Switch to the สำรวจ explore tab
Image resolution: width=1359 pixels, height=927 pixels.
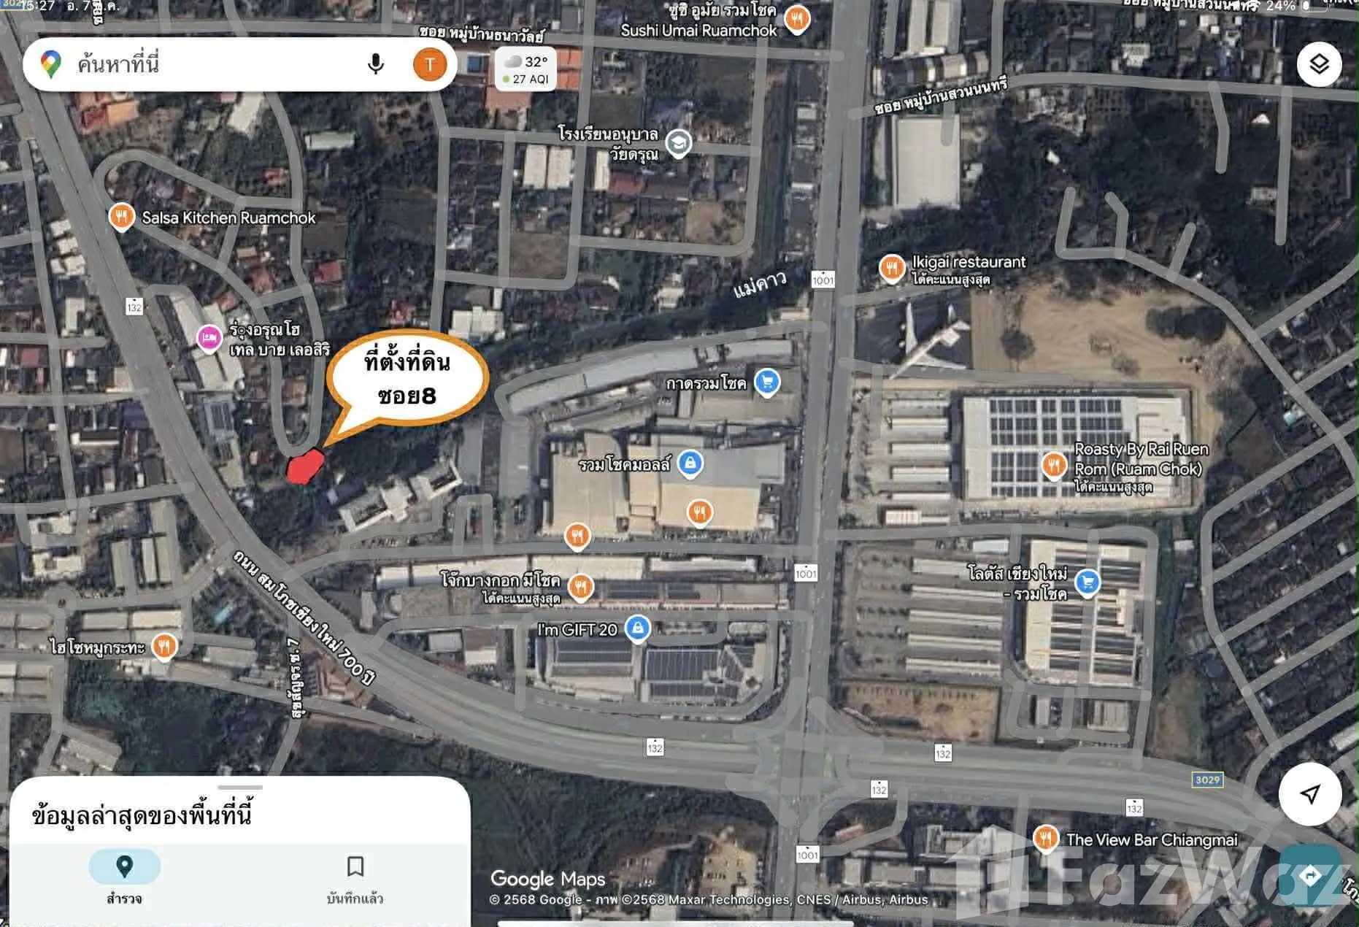tap(125, 877)
